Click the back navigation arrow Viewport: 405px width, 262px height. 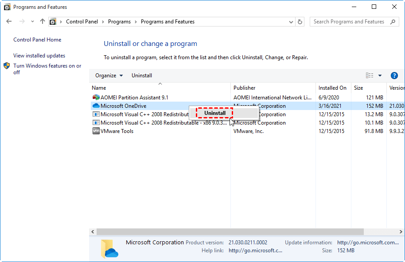coord(9,22)
